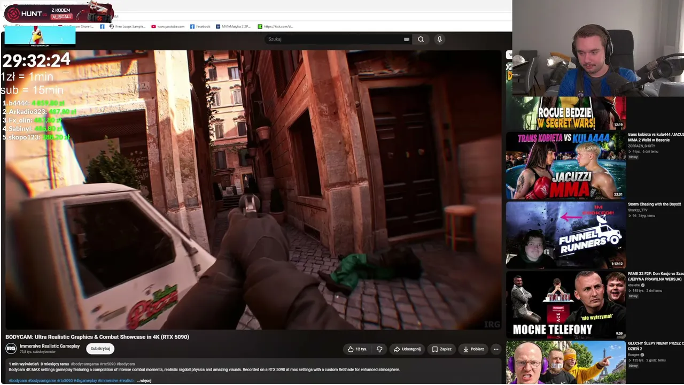The width and height of the screenshot is (684, 385).
Task: Open the 'Storm Chasing with the Boys!!!' title
Action: point(655,204)
